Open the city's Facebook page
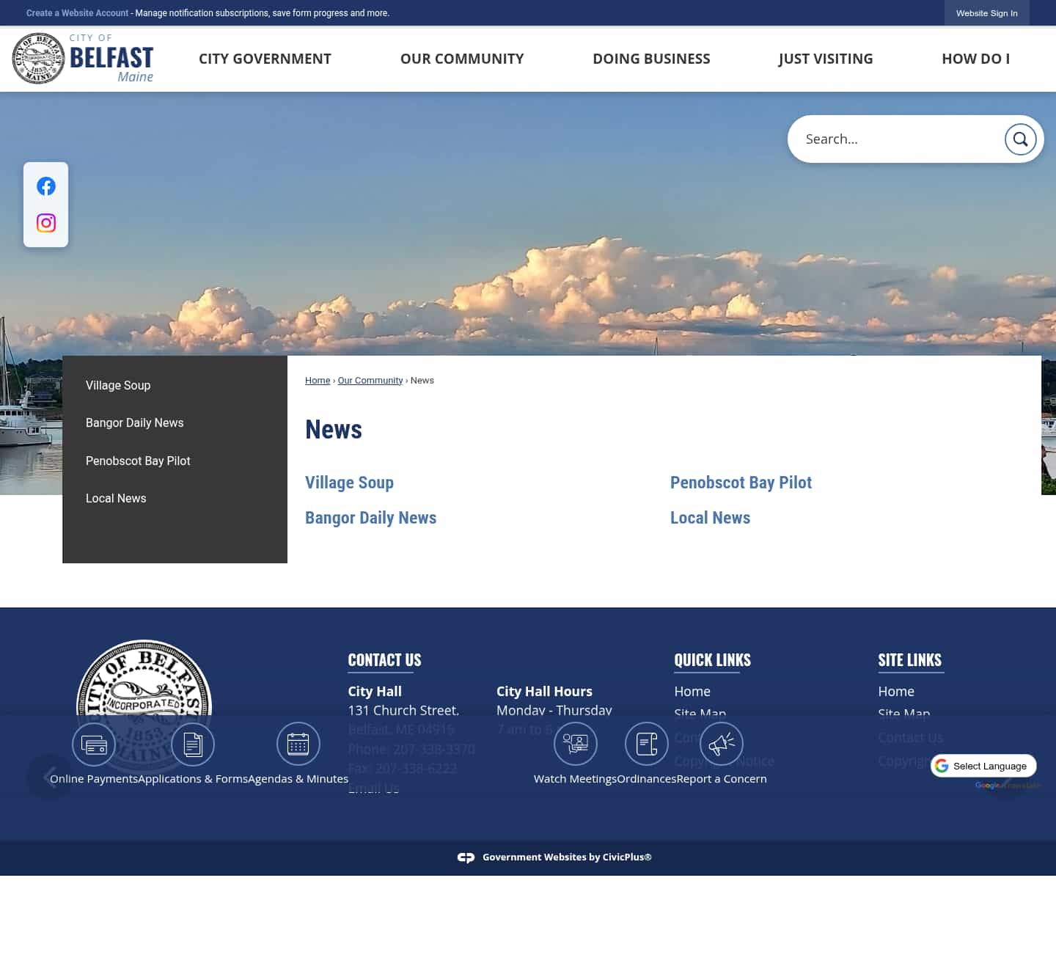The width and height of the screenshot is (1056, 955). tap(45, 186)
